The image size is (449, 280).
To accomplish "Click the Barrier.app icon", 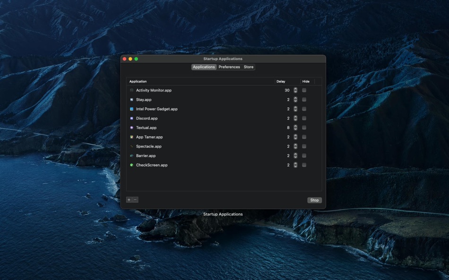I will (131, 156).
